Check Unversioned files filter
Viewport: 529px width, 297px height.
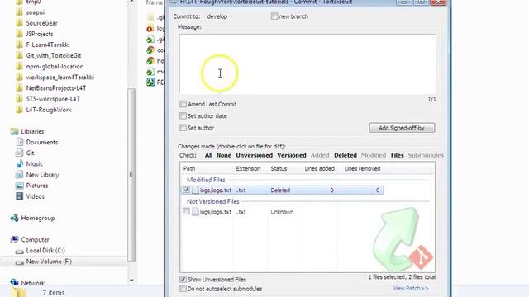254,155
